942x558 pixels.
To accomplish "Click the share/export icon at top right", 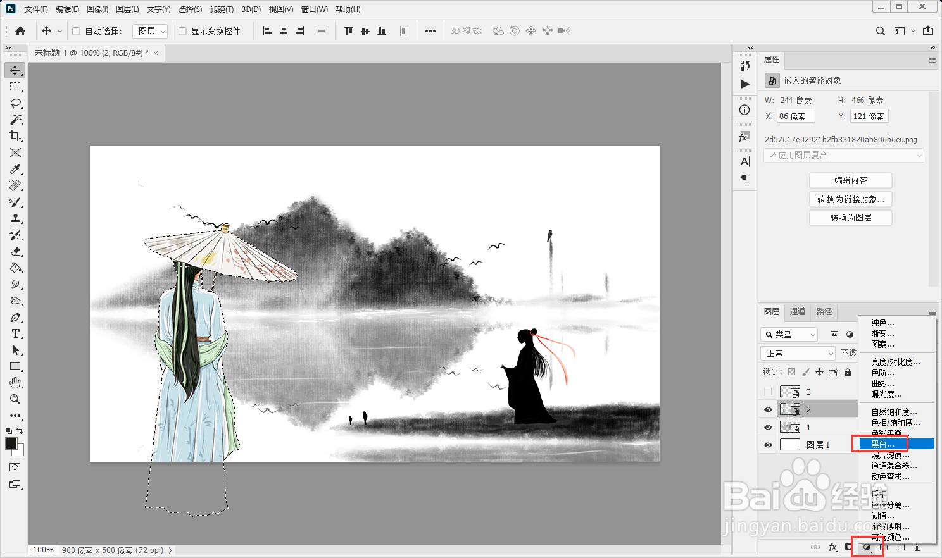I will 928,31.
